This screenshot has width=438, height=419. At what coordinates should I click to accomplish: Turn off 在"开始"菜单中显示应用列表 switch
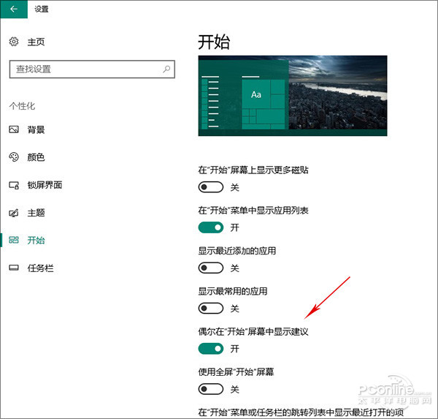click(x=211, y=227)
